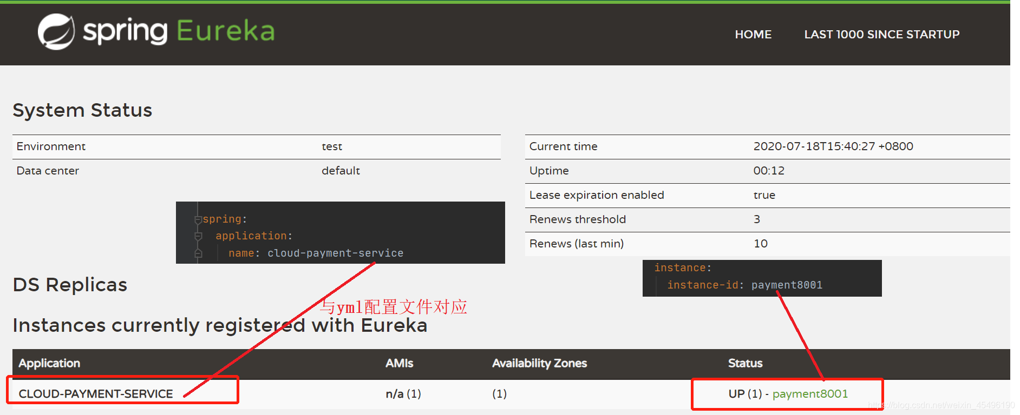Image resolution: width=1020 pixels, height=415 pixels.
Task: Click the Renews (last min) label
Action: (x=577, y=244)
